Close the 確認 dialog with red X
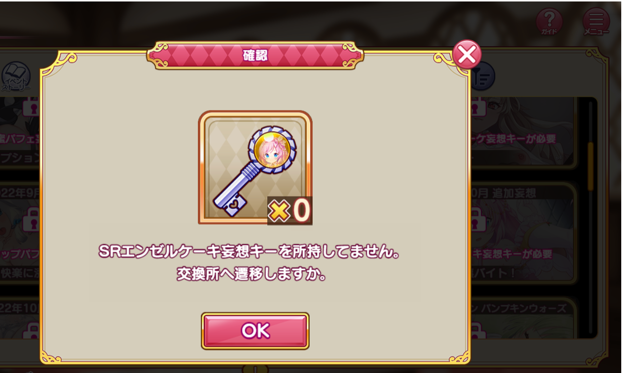Screen dimensions: 637x373 tap(467, 55)
